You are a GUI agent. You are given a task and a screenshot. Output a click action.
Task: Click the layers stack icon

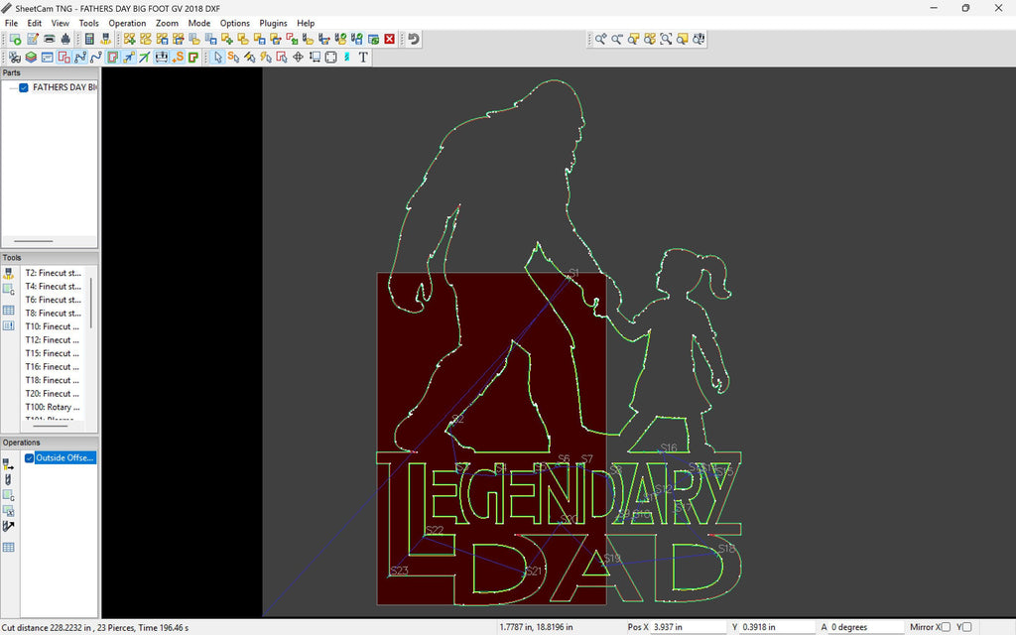[31, 57]
